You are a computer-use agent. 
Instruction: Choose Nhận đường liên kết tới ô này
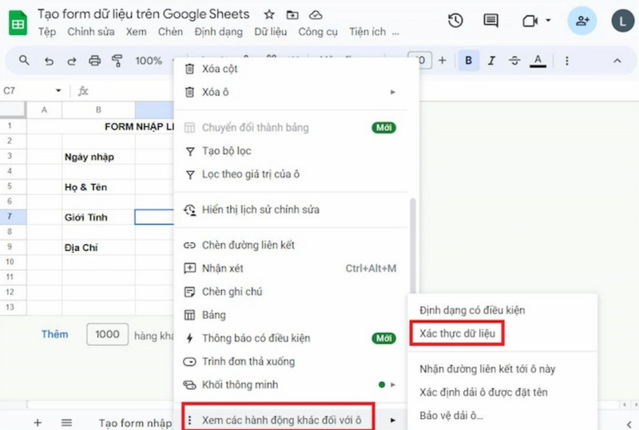pos(503,368)
